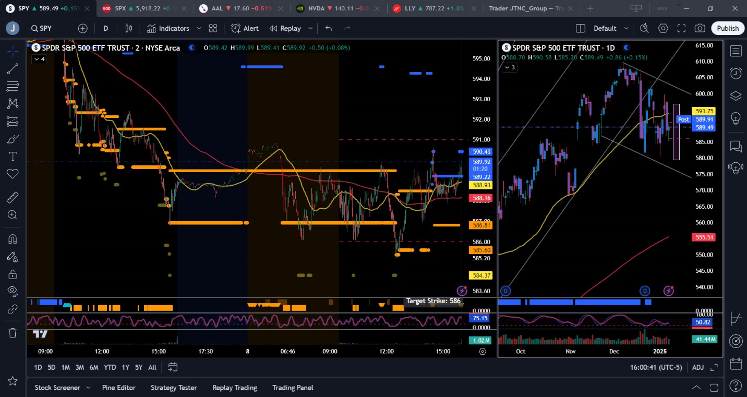Screen dimensions: 747x397
Task: Open the candlestick chart type menu
Action: pyautogui.click(x=129, y=28)
